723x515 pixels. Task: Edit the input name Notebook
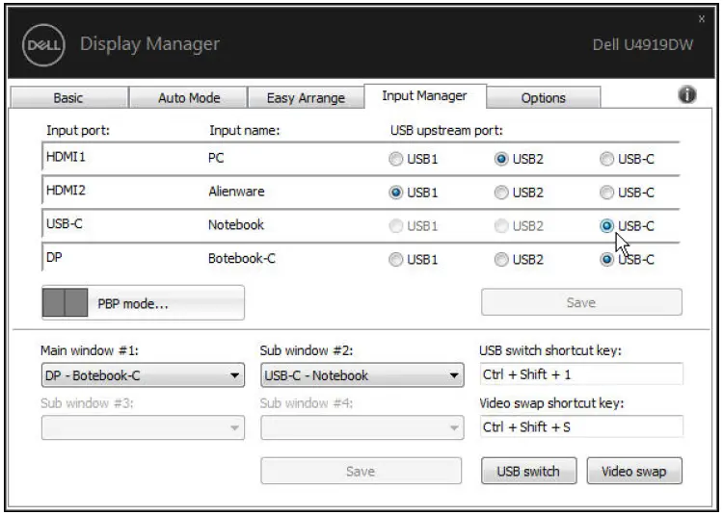[236, 224]
